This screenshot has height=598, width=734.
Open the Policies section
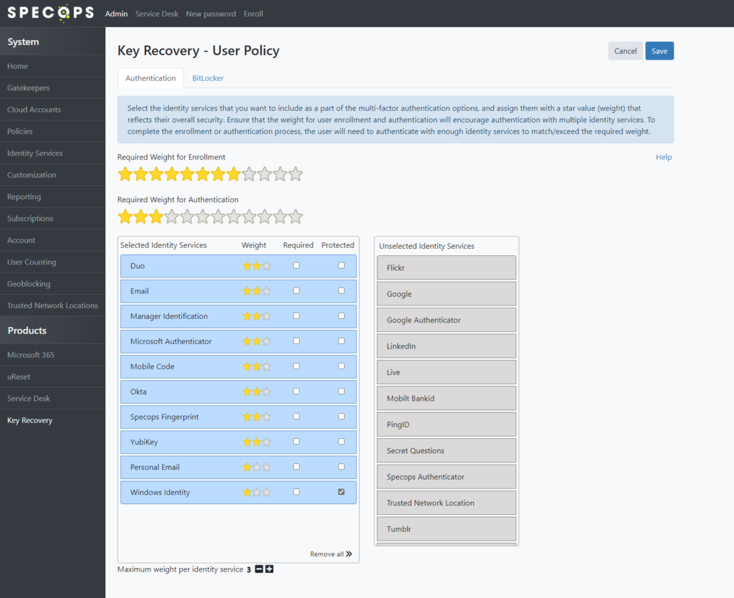coord(52,131)
